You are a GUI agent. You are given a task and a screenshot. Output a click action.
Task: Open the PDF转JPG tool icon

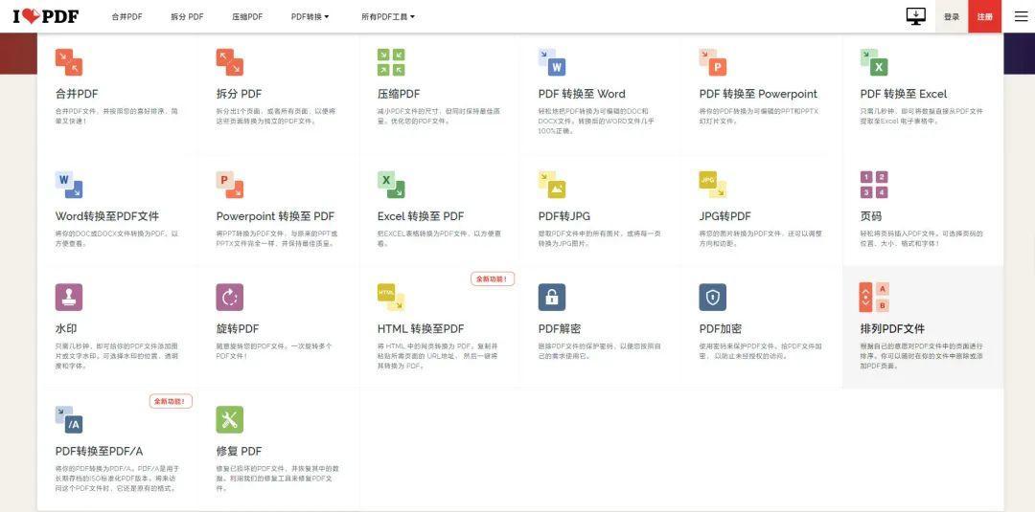(552, 185)
